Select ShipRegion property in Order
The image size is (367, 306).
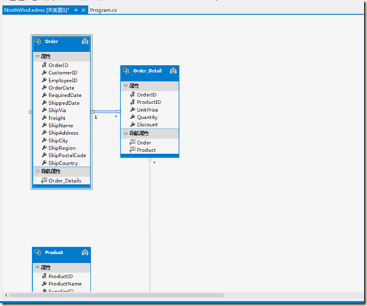point(62,148)
